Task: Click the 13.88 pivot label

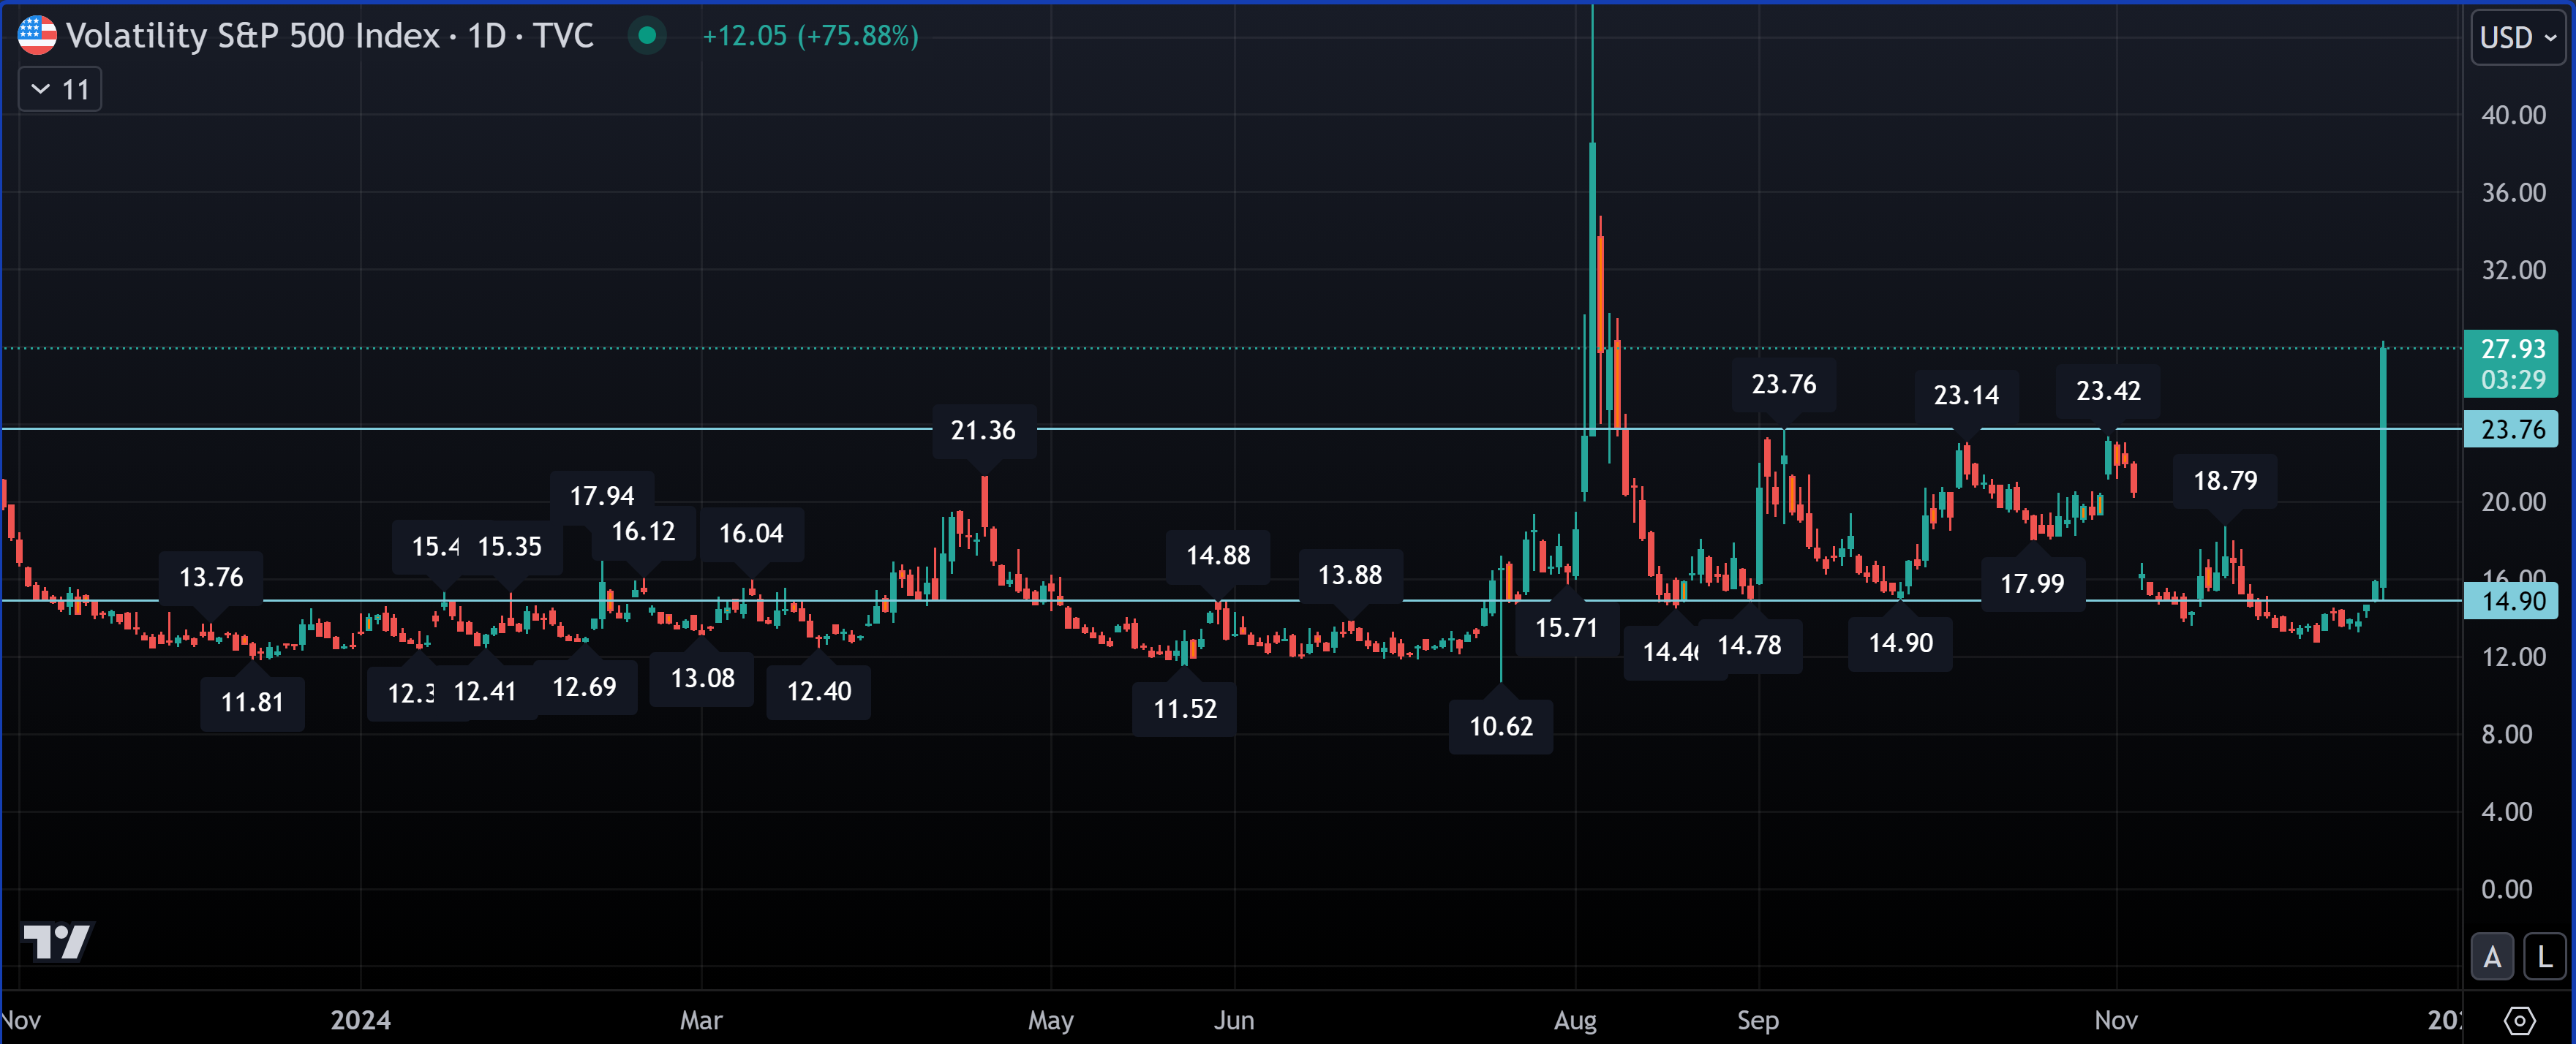Action: point(1350,576)
